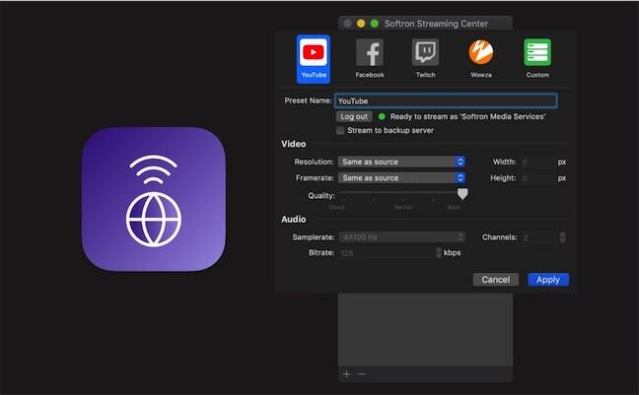
Task: Select the YouTube streaming service icon
Action: [314, 59]
